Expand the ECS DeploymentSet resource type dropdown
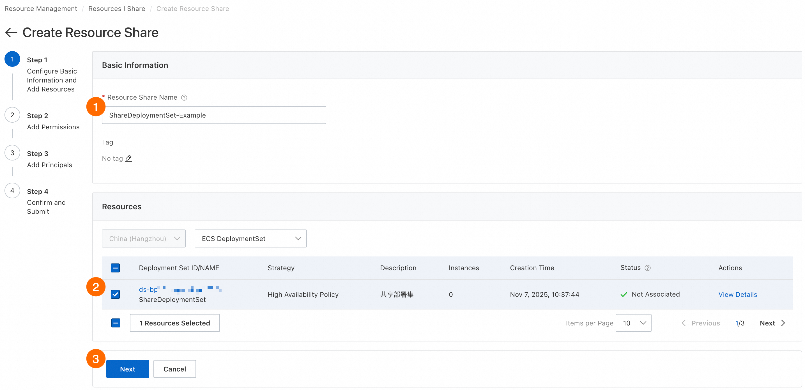The width and height of the screenshot is (805, 390). [x=250, y=238]
